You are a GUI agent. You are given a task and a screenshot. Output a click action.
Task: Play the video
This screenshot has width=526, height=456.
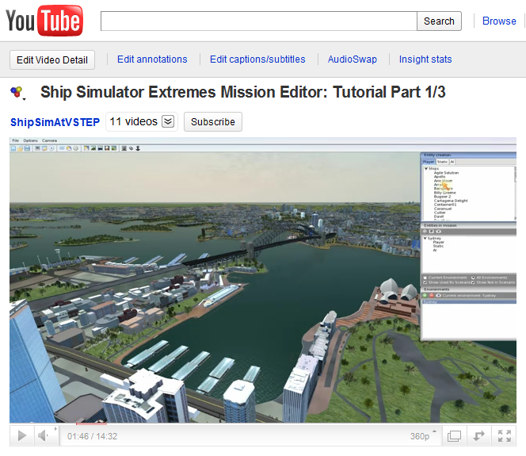[22, 436]
